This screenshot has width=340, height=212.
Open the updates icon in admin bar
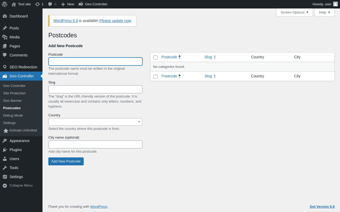(x=37, y=4)
